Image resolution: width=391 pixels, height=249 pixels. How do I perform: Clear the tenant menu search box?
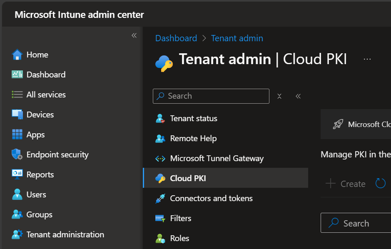click(x=279, y=96)
